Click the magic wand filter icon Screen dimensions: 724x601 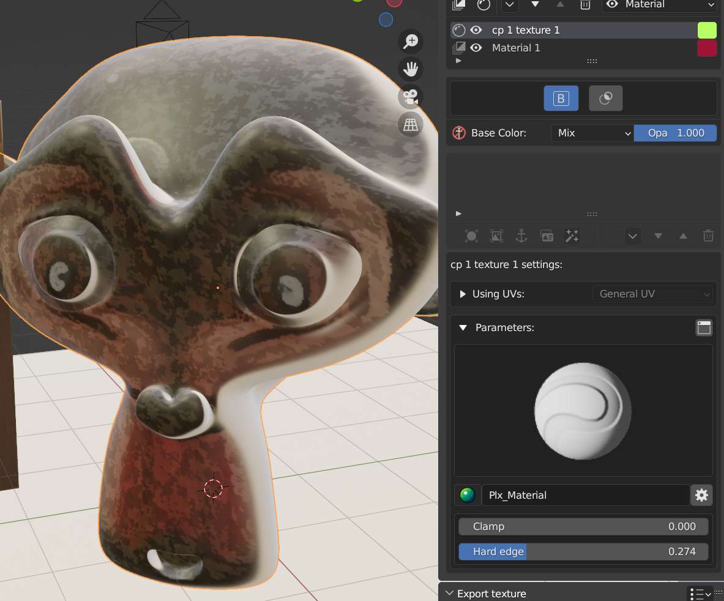572,236
